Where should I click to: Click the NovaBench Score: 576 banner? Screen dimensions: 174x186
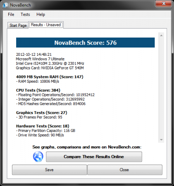click(x=86, y=43)
